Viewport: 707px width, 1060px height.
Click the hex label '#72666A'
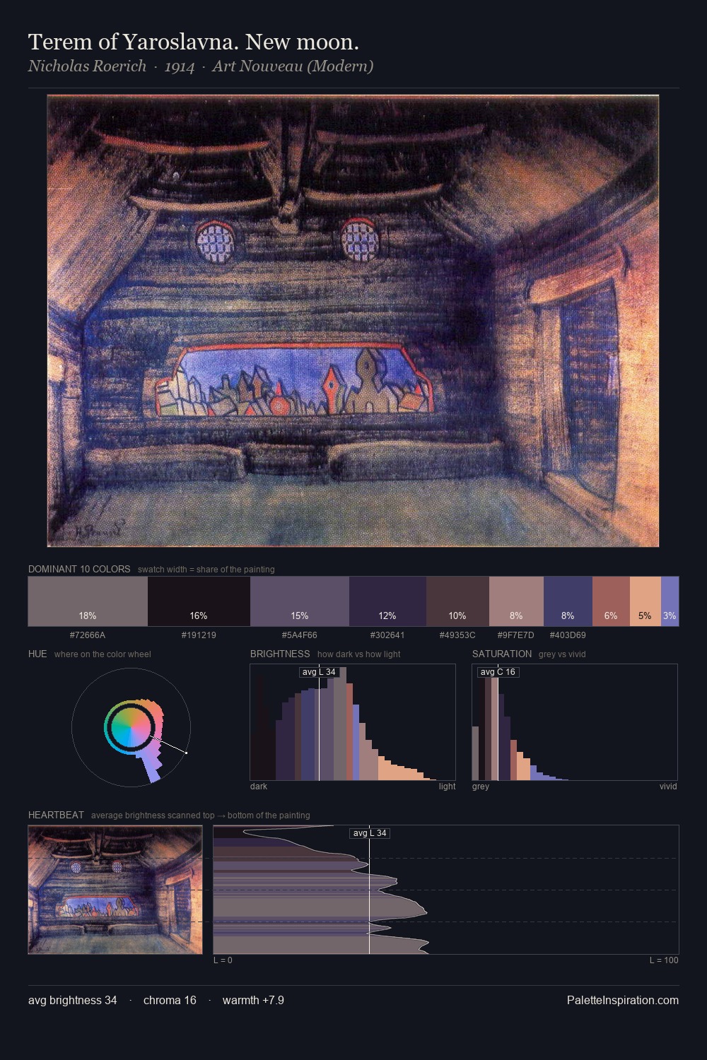[x=88, y=635]
